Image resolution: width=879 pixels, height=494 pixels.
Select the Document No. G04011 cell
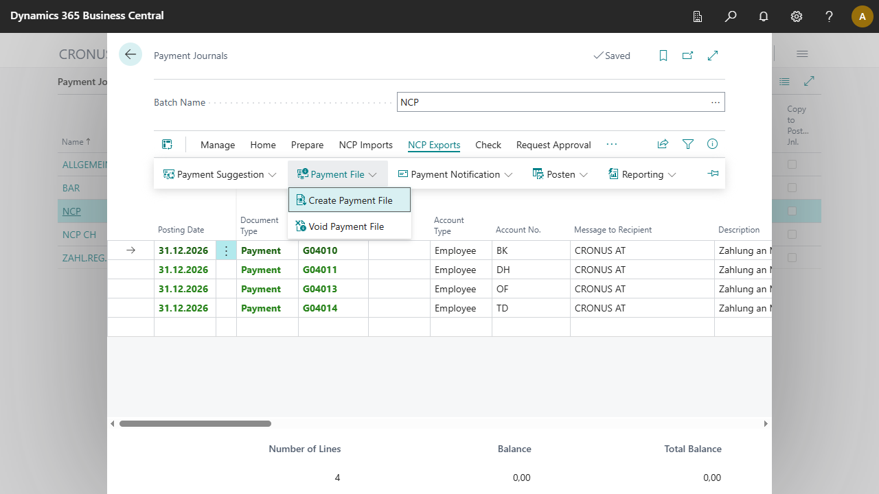tap(333, 270)
